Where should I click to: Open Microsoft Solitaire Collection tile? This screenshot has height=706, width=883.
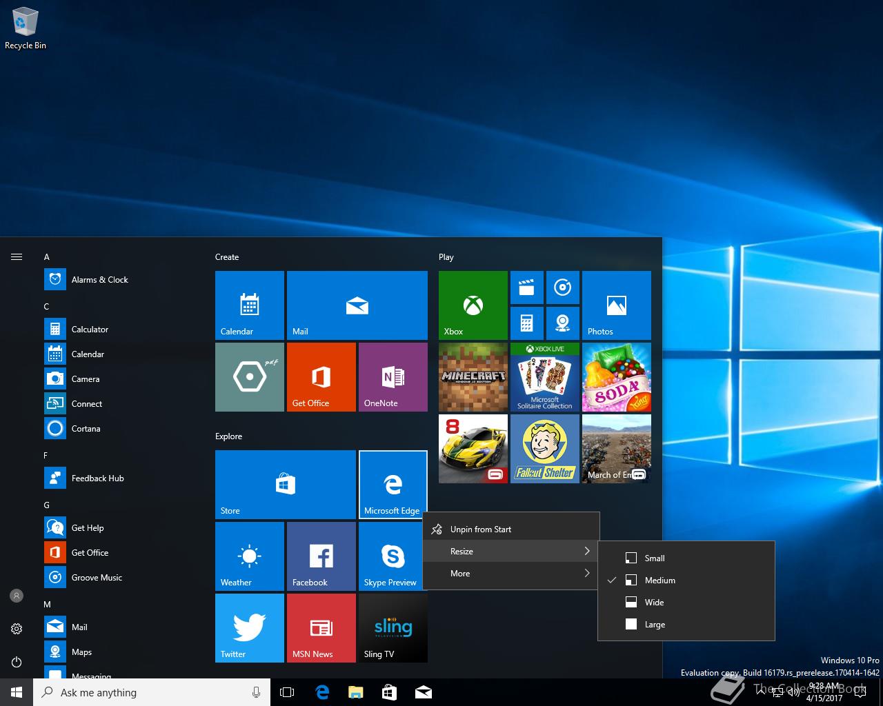[545, 377]
